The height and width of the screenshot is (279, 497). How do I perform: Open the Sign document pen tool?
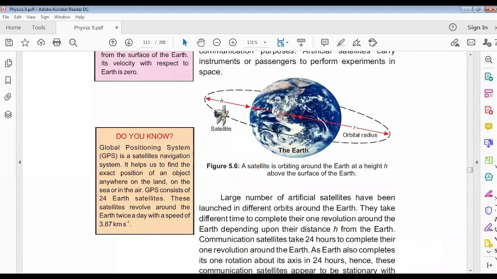click(x=356, y=43)
